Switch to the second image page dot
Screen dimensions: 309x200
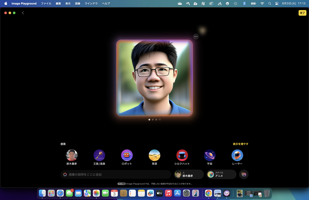coord(153,120)
